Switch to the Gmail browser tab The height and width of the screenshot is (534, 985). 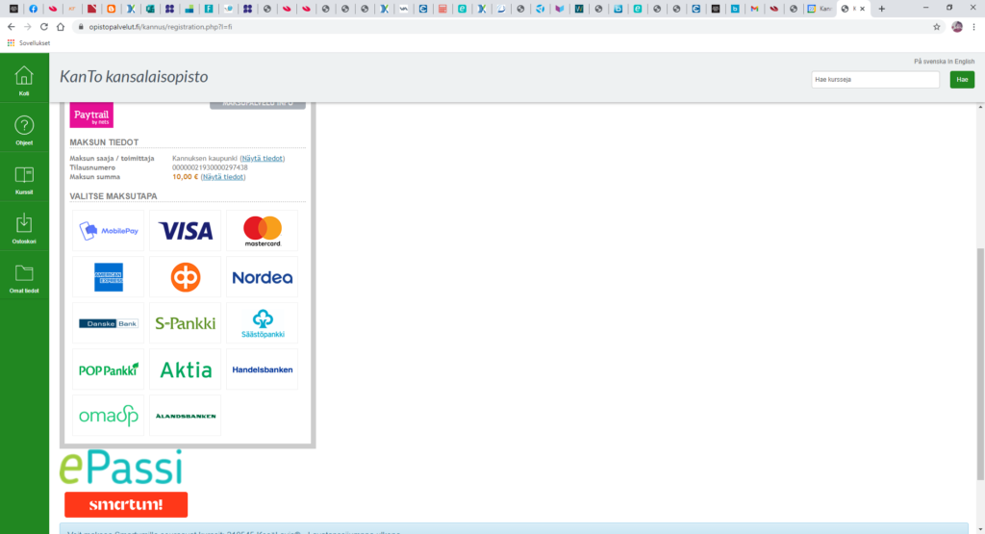coord(754,9)
